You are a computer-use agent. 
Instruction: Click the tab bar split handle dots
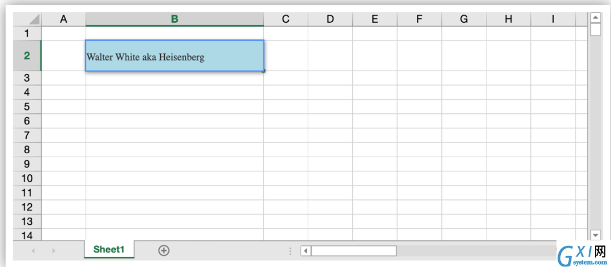290,251
